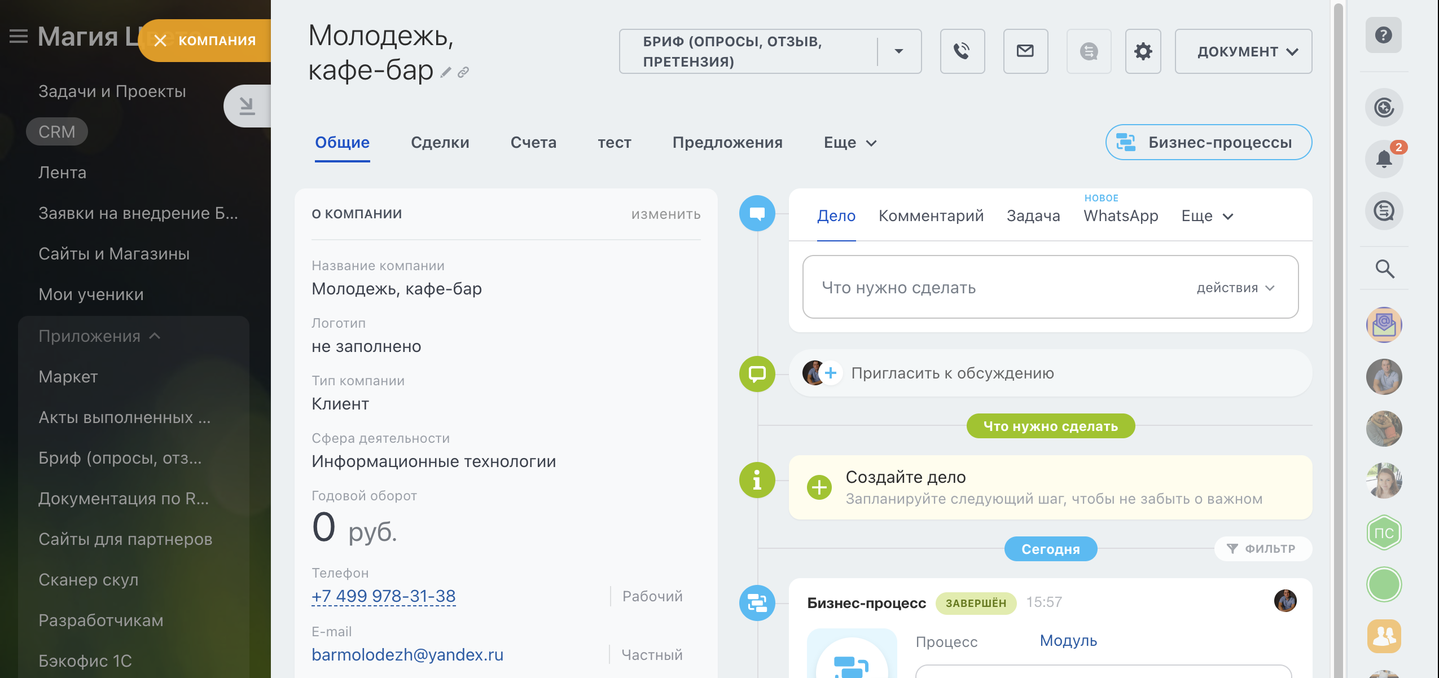This screenshot has height=678, width=1439.
Task: Click the изменить link in company card
Action: click(666, 214)
